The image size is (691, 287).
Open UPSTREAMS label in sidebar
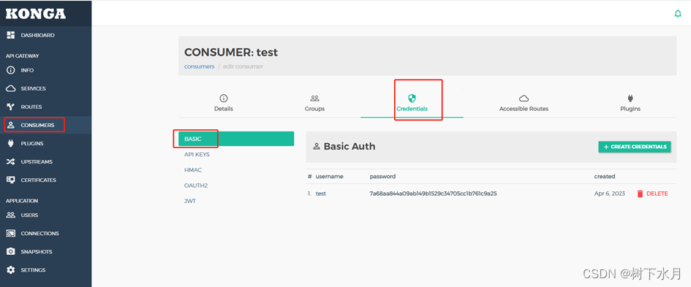coord(37,162)
